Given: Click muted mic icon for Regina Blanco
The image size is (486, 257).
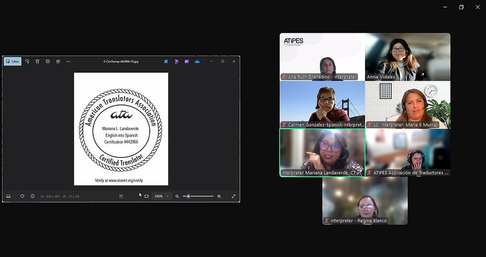Looking at the screenshot, I should click(327, 221).
